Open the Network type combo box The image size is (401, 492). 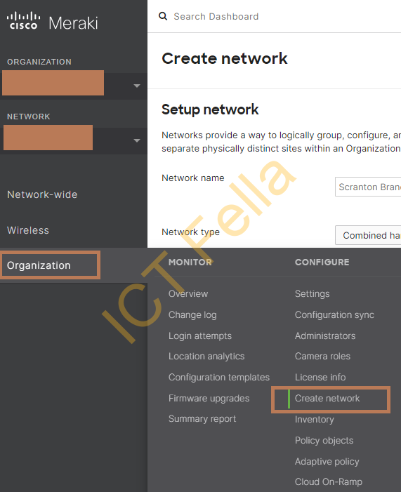coord(368,235)
